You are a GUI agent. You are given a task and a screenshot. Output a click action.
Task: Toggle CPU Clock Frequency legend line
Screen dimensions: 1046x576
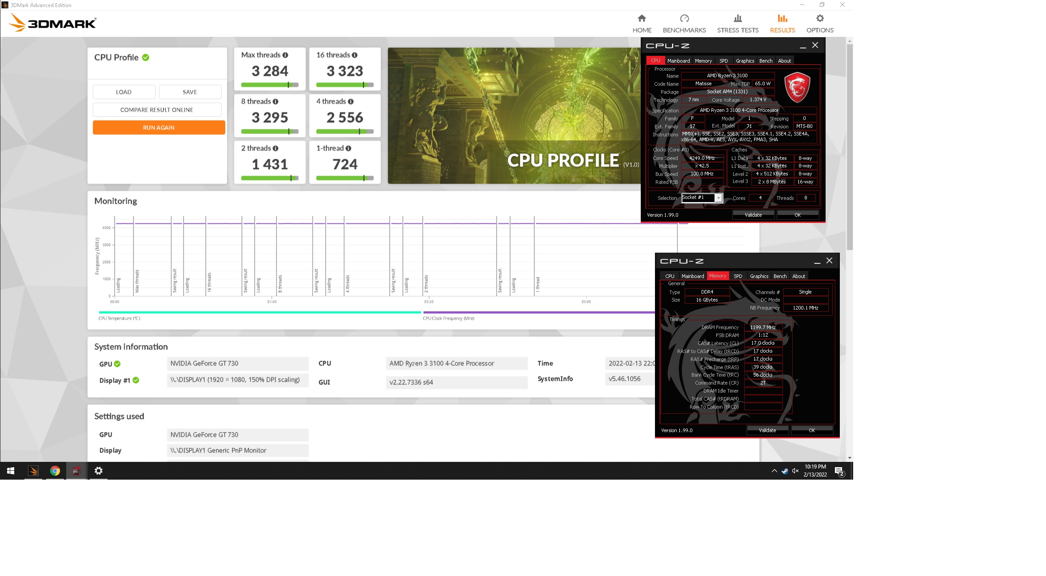539,312
